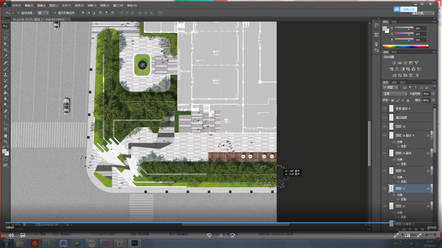442x248 pixels.
Task: Select the Crop tool
Action: (6, 50)
